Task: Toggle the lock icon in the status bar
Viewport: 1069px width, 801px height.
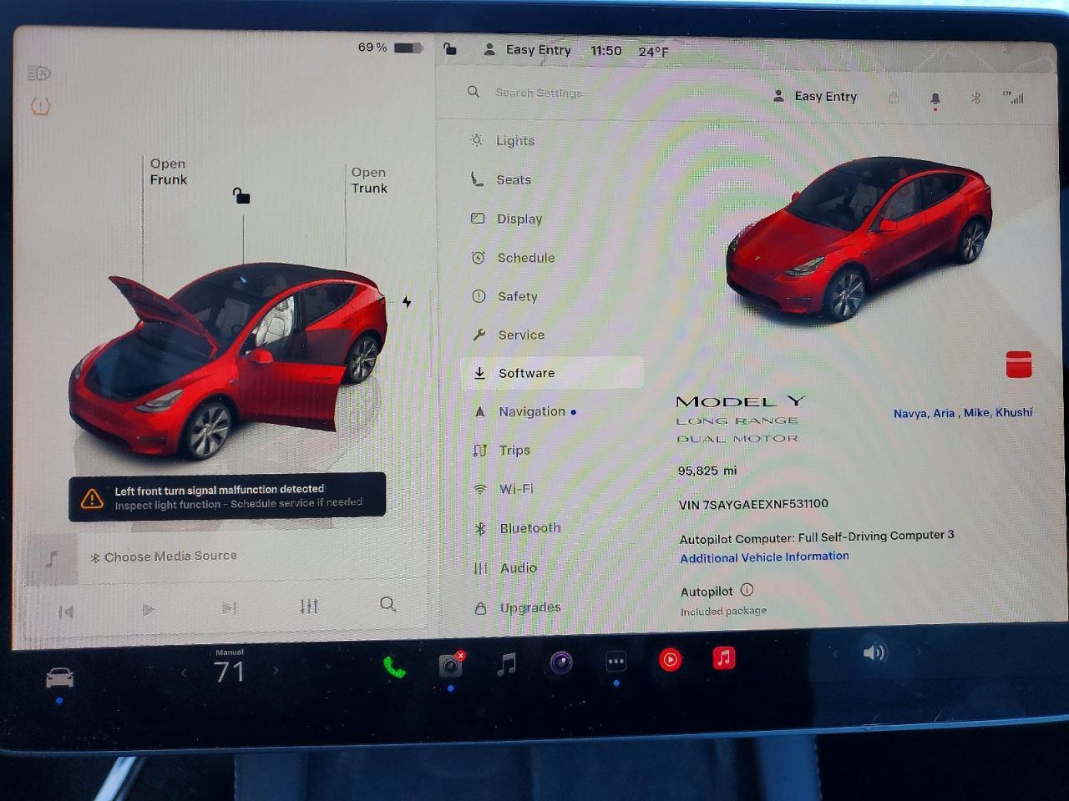Action: (x=449, y=49)
